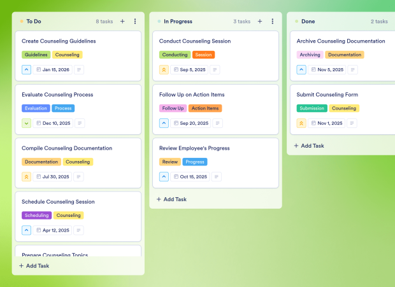Change priority on Evaluate Counseling Process card
This screenshot has height=287, width=395.
(27, 123)
